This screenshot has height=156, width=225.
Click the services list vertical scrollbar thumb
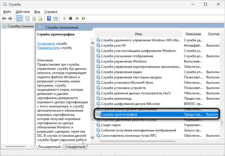point(222,123)
